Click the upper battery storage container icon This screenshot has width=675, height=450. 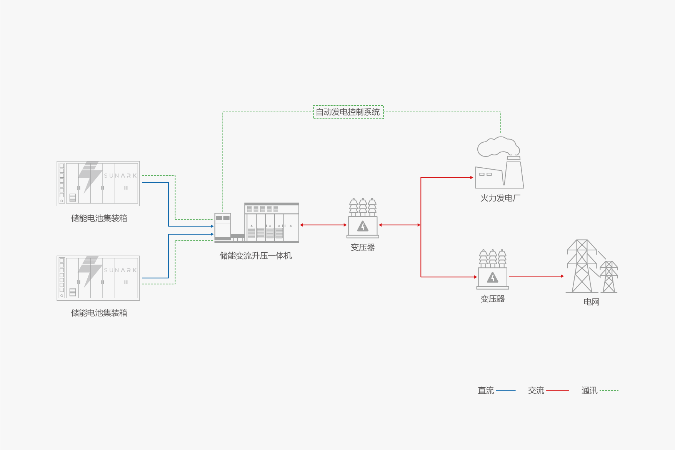pos(98,183)
